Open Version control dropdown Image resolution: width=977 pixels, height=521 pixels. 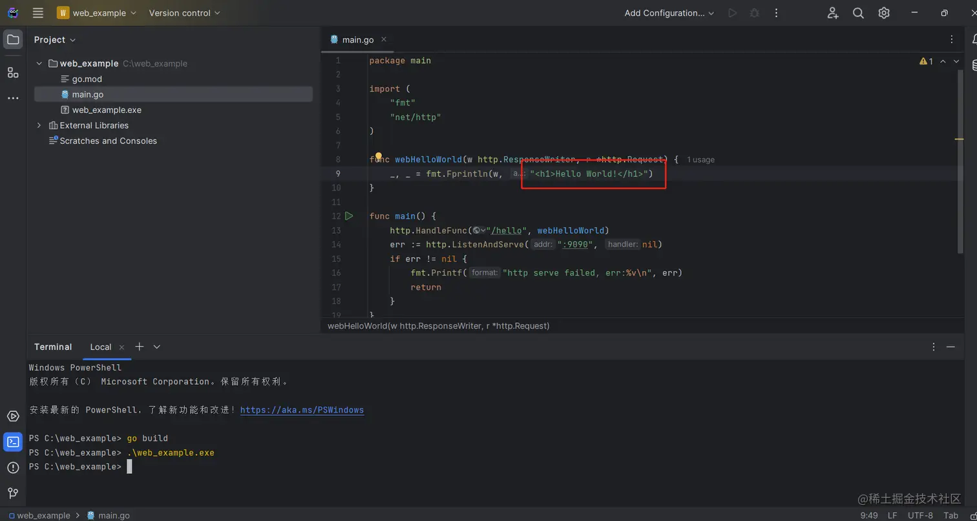point(184,13)
